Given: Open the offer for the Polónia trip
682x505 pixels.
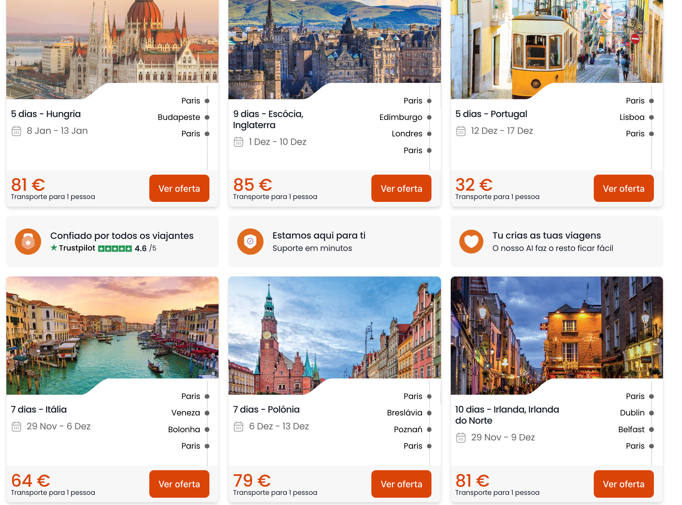Looking at the screenshot, I should pos(401,484).
